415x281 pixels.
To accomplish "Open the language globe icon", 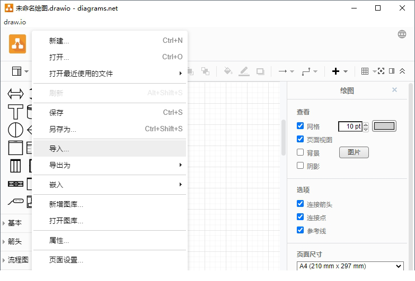I will click(x=402, y=34).
